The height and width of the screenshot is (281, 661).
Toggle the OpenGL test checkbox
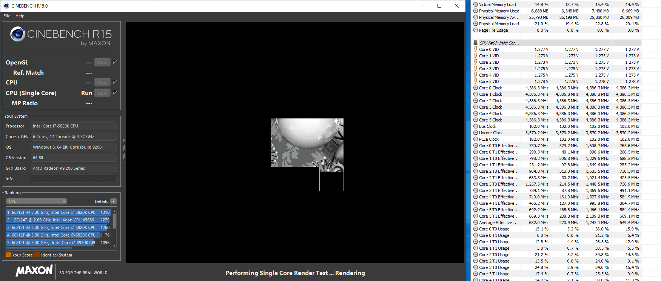tap(115, 62)
